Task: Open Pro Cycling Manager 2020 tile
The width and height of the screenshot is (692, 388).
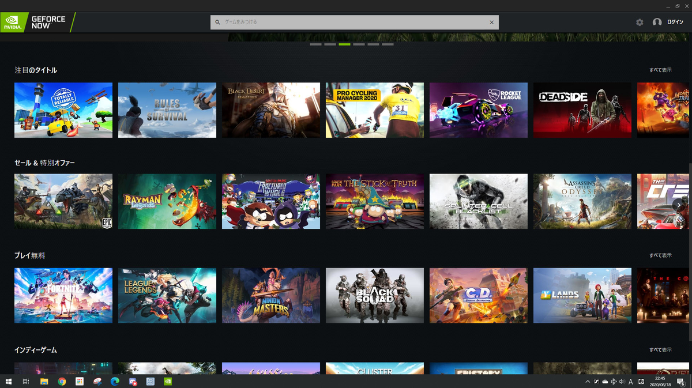Action: (375, 110)
